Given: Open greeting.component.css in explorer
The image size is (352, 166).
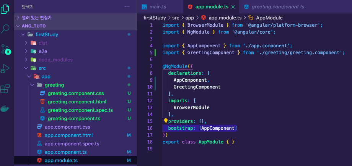Looking at the screenshot, I should click(x=76, y=93).
